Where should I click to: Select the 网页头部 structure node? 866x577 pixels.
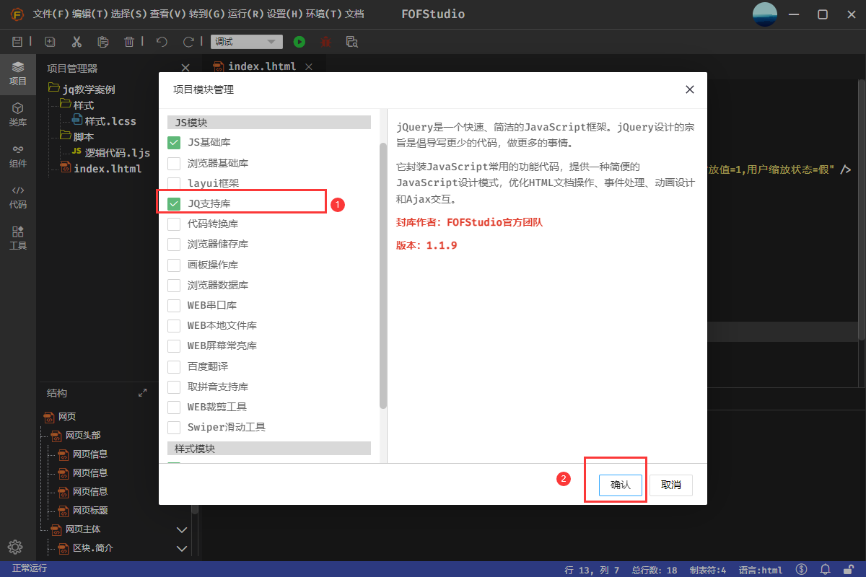pyautogui.click(x=83, y=436)
